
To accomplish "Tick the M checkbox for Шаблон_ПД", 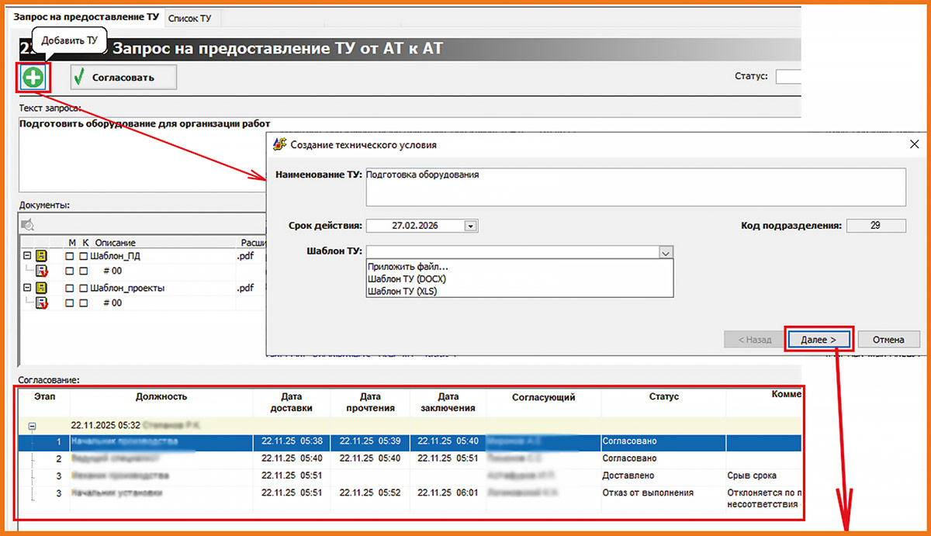I will point(70,256).
